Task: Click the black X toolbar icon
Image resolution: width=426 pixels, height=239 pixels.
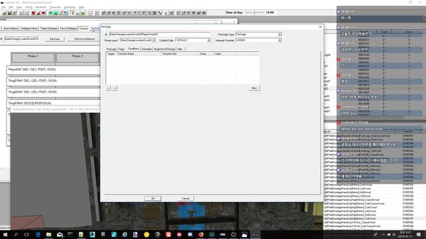Action: pyautogui.click(x=154, y=13)
